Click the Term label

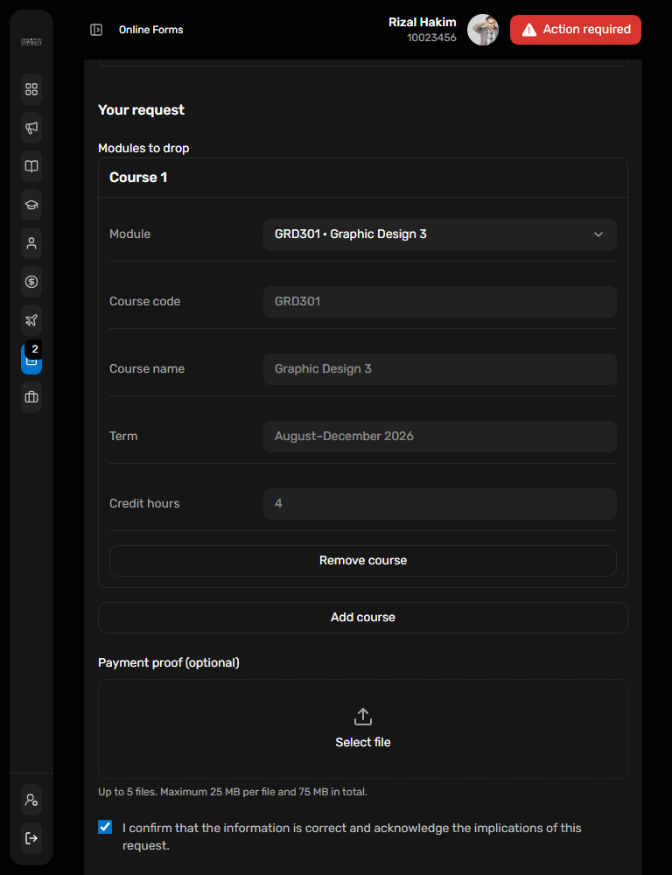click(123, 436)
